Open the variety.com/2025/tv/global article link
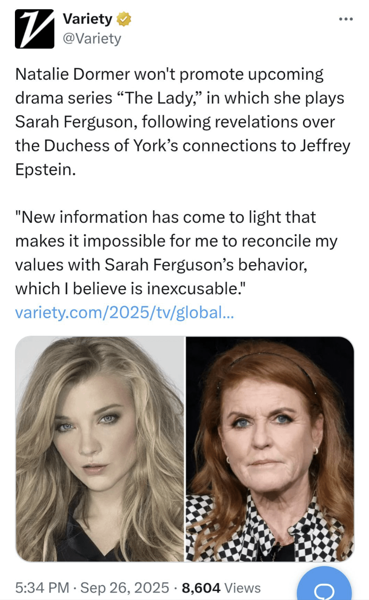The width and height of the screenshot is (369, 600). (124, 312)
